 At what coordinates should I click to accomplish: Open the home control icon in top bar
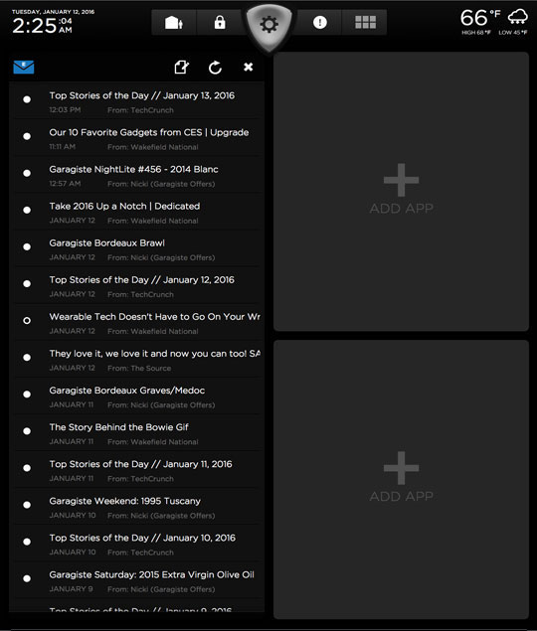point(174,23)
